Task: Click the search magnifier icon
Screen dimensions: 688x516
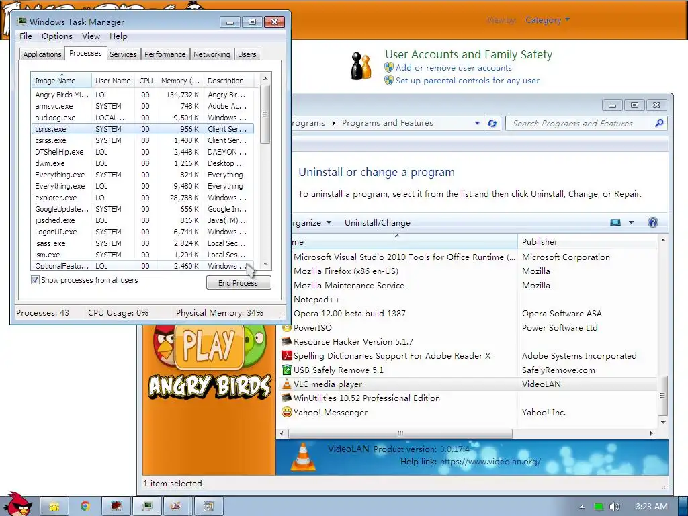Action: coord(659,124)
